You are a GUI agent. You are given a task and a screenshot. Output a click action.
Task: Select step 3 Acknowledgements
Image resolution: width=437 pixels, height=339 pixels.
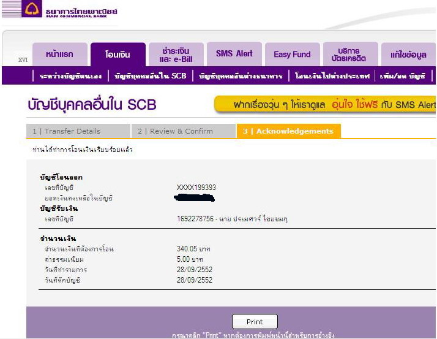coord(289,131)
